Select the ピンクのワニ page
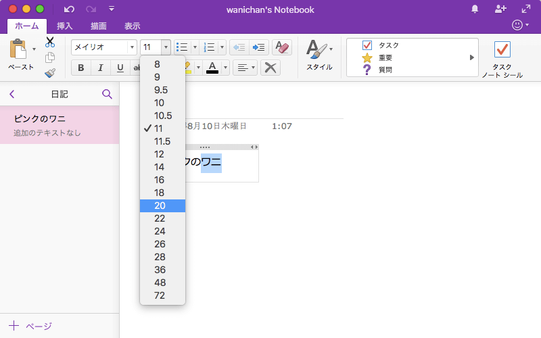This screenshot has width=541, height=338. (60, 125)
